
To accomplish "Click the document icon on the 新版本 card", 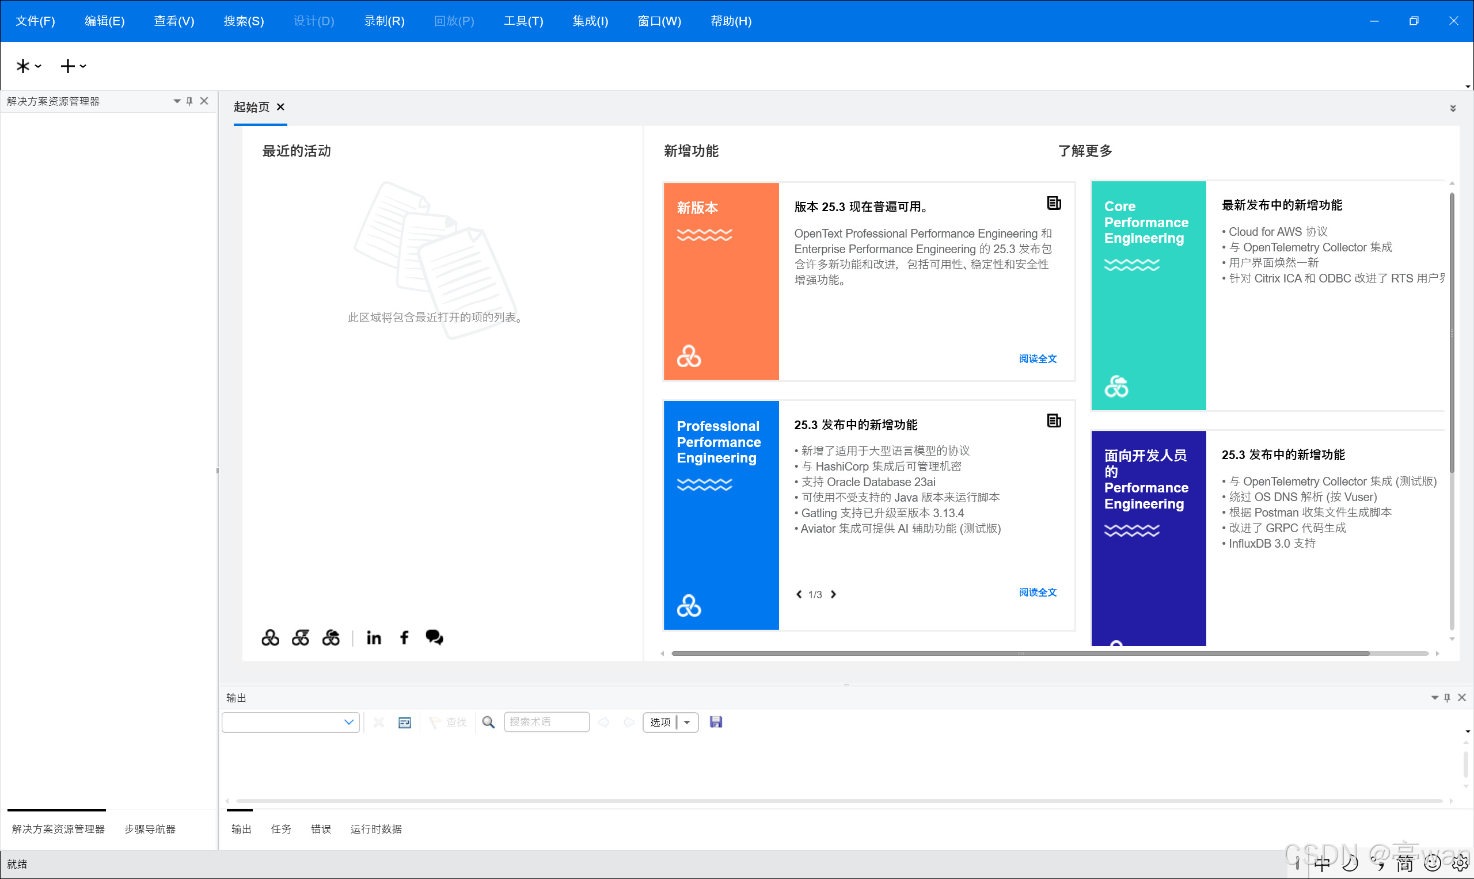I will point(1053,204).
